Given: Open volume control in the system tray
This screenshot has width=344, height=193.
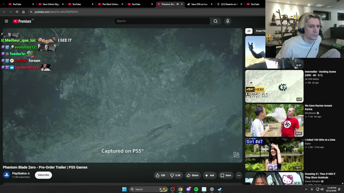Looking at the screenshot, I should click(322, 189).
